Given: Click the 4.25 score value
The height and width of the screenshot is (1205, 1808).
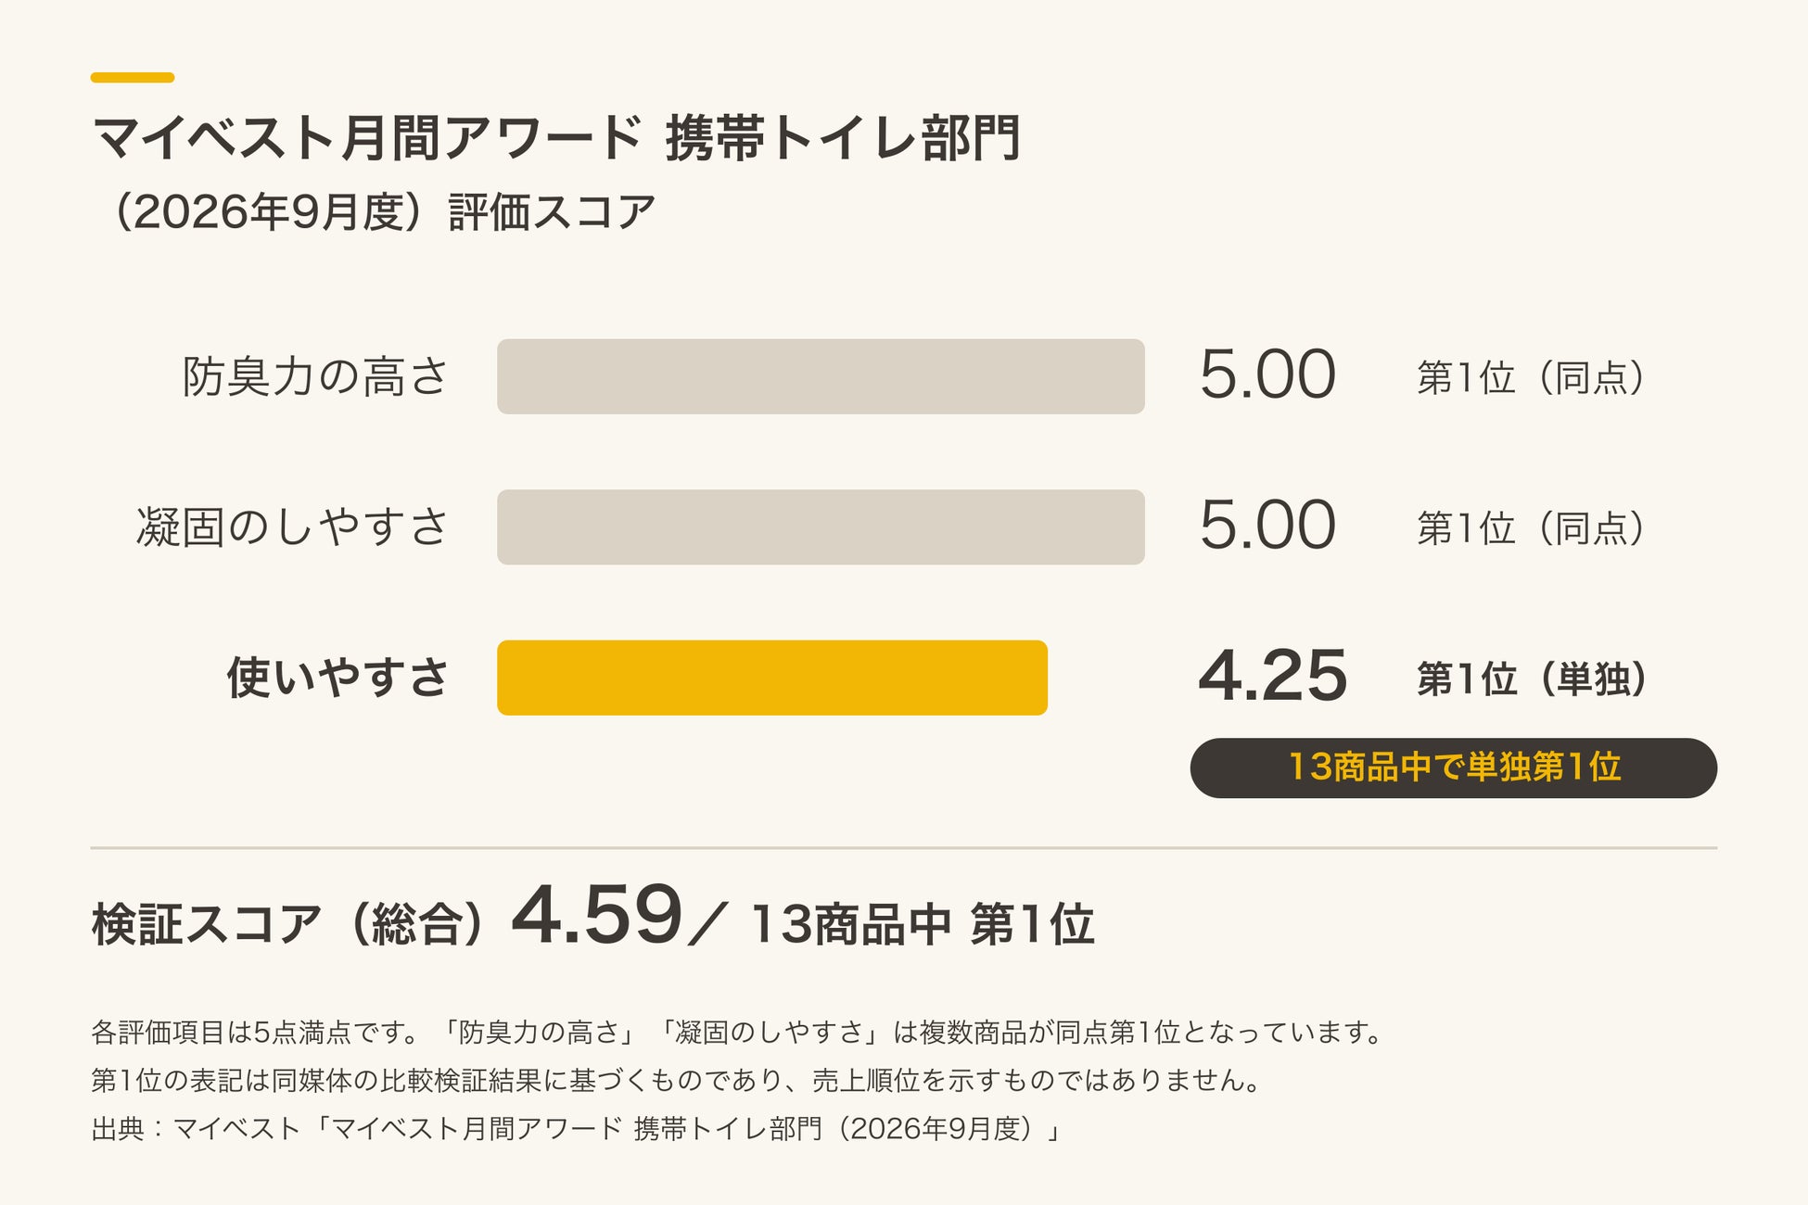Looking at the screenshot, I should 1272,676.
